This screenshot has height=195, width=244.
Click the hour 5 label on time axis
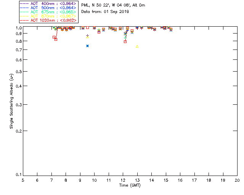pyautogui.click(x=23, y=180)
